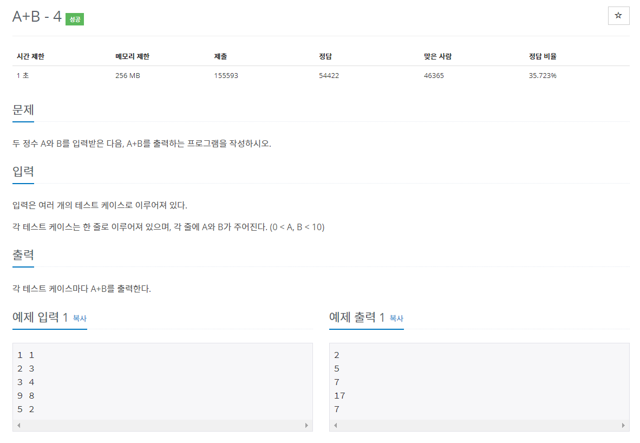Click the example input row 9 8

[25, 396]
